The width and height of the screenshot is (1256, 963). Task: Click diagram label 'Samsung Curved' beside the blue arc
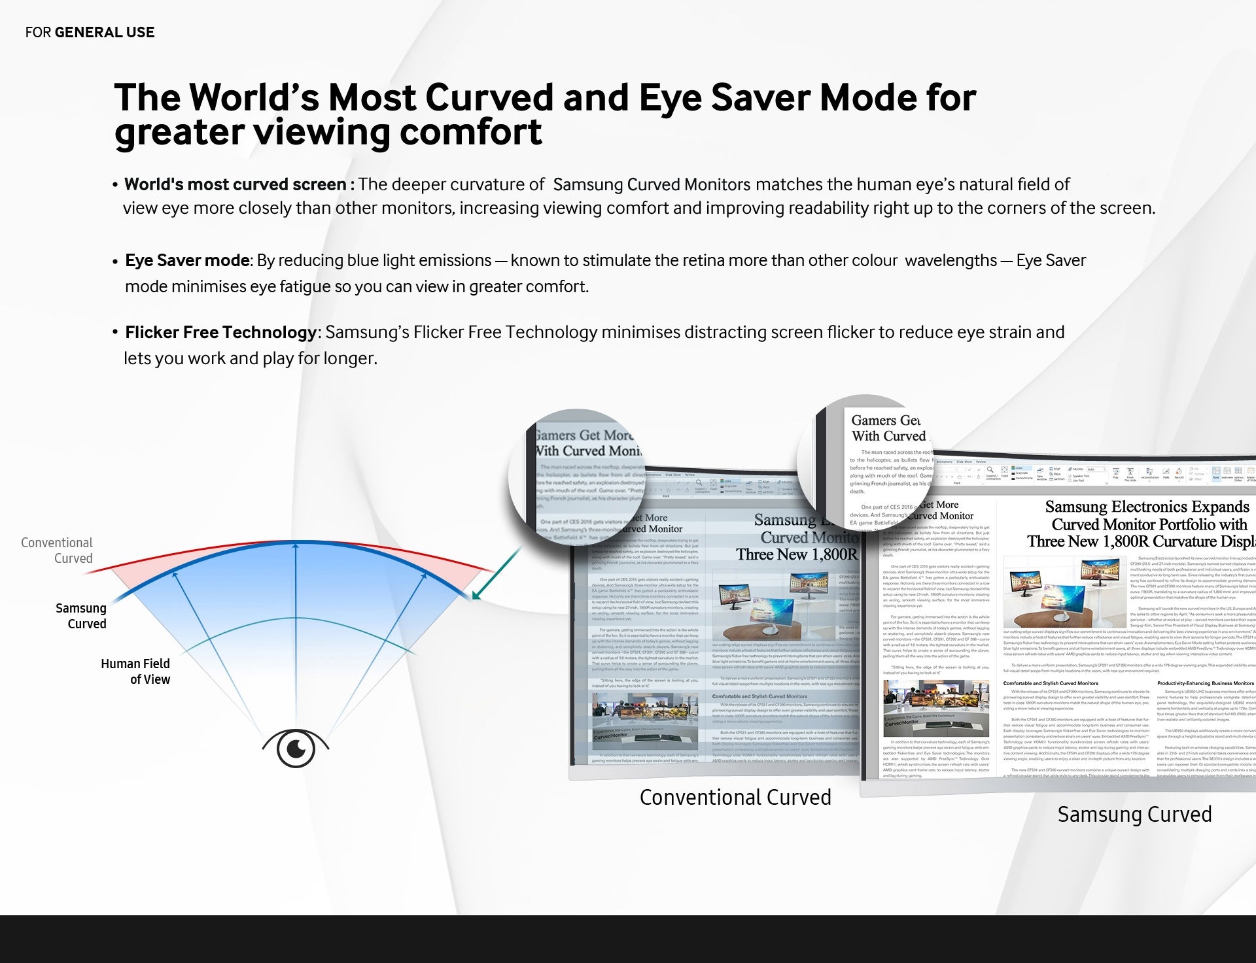(x=80, y=616)
